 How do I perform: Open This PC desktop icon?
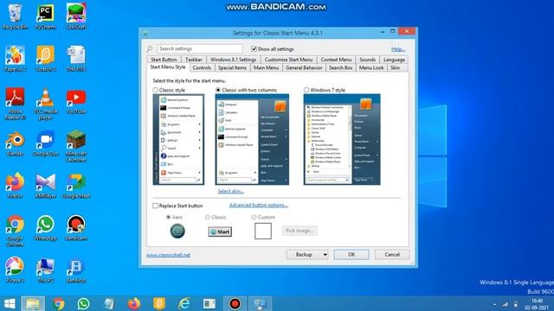pyautogui.click(x=46, y=270)
